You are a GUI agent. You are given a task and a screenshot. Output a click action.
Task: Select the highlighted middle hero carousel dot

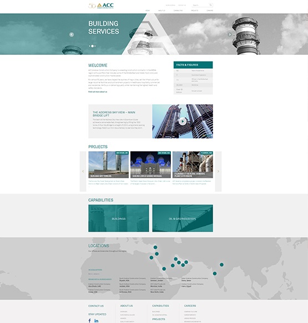coord(93,46)
